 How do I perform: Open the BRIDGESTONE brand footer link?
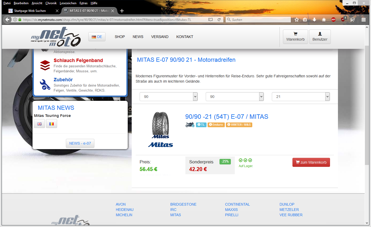click(x=184, y=204)
